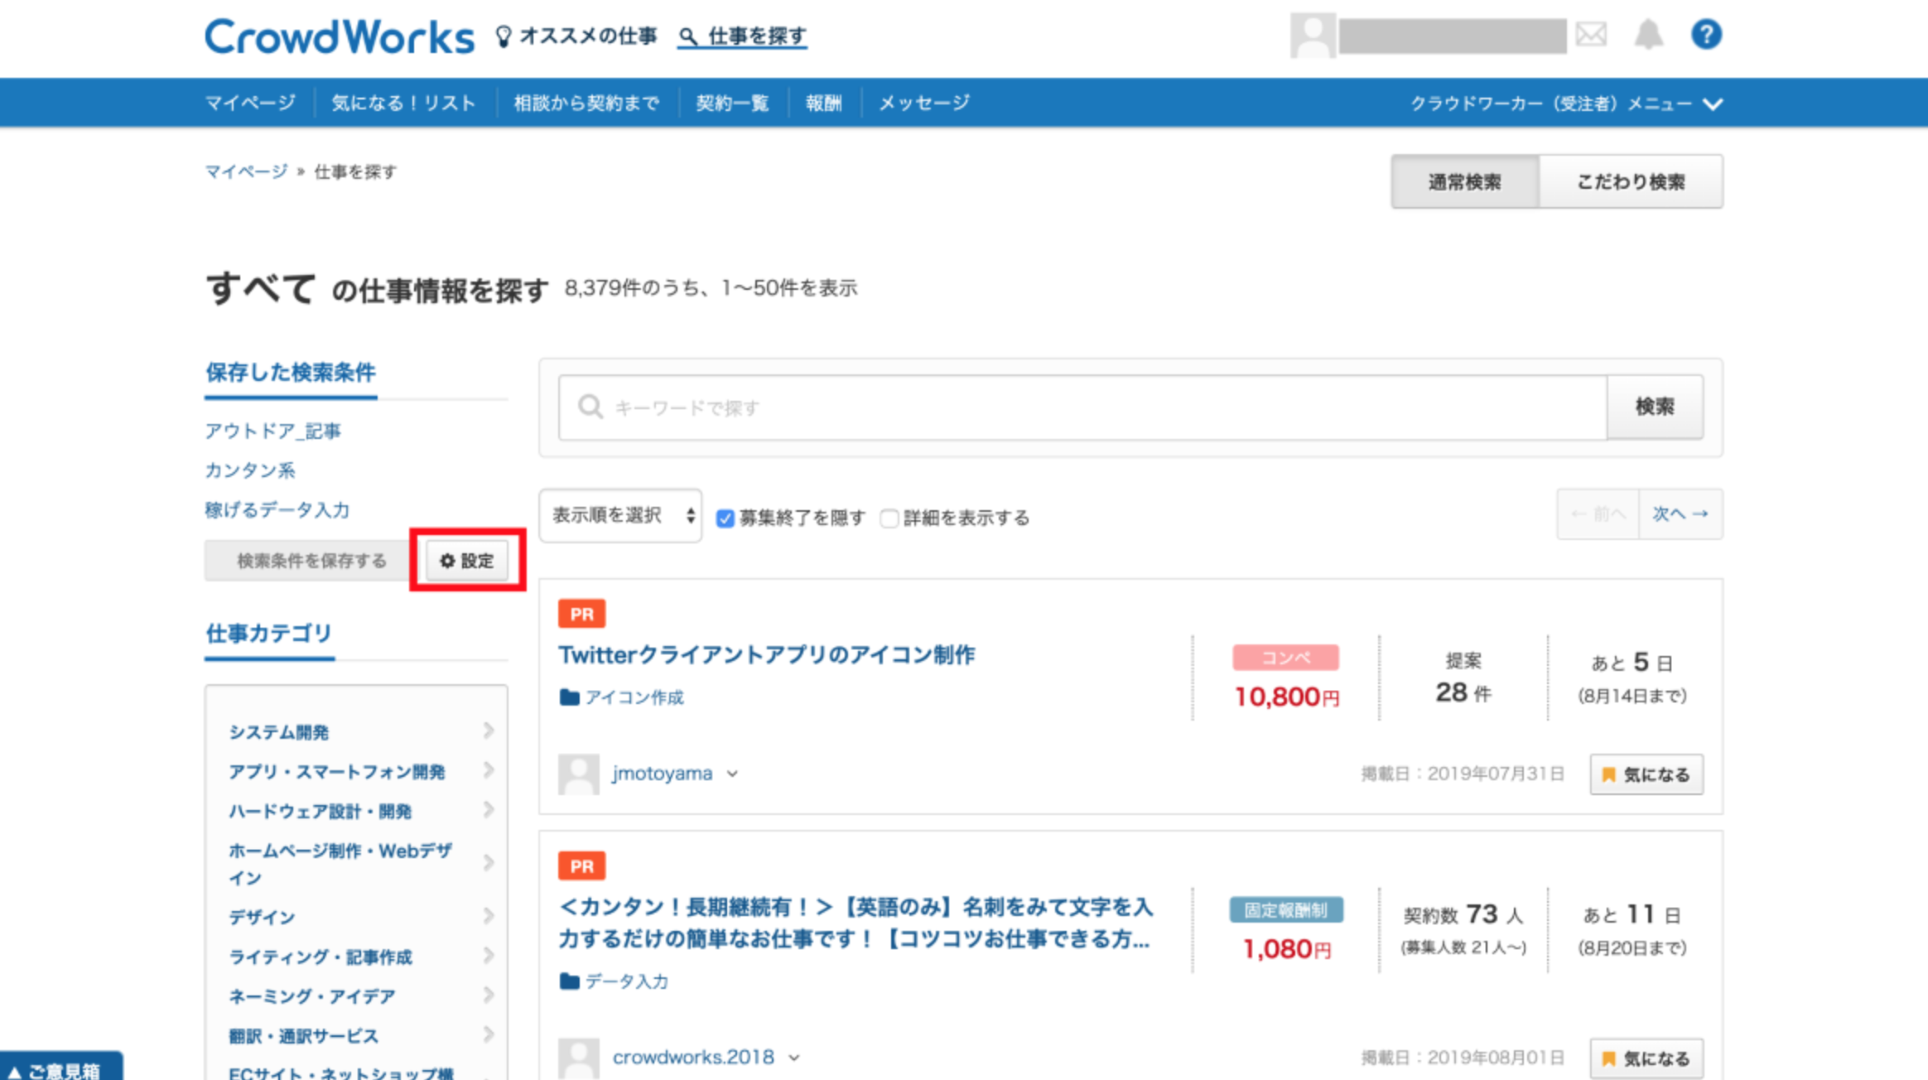The image size is (1928, 1080).
Task: Uncheck 募集終了を隠す checkbox
Action: 725,518
